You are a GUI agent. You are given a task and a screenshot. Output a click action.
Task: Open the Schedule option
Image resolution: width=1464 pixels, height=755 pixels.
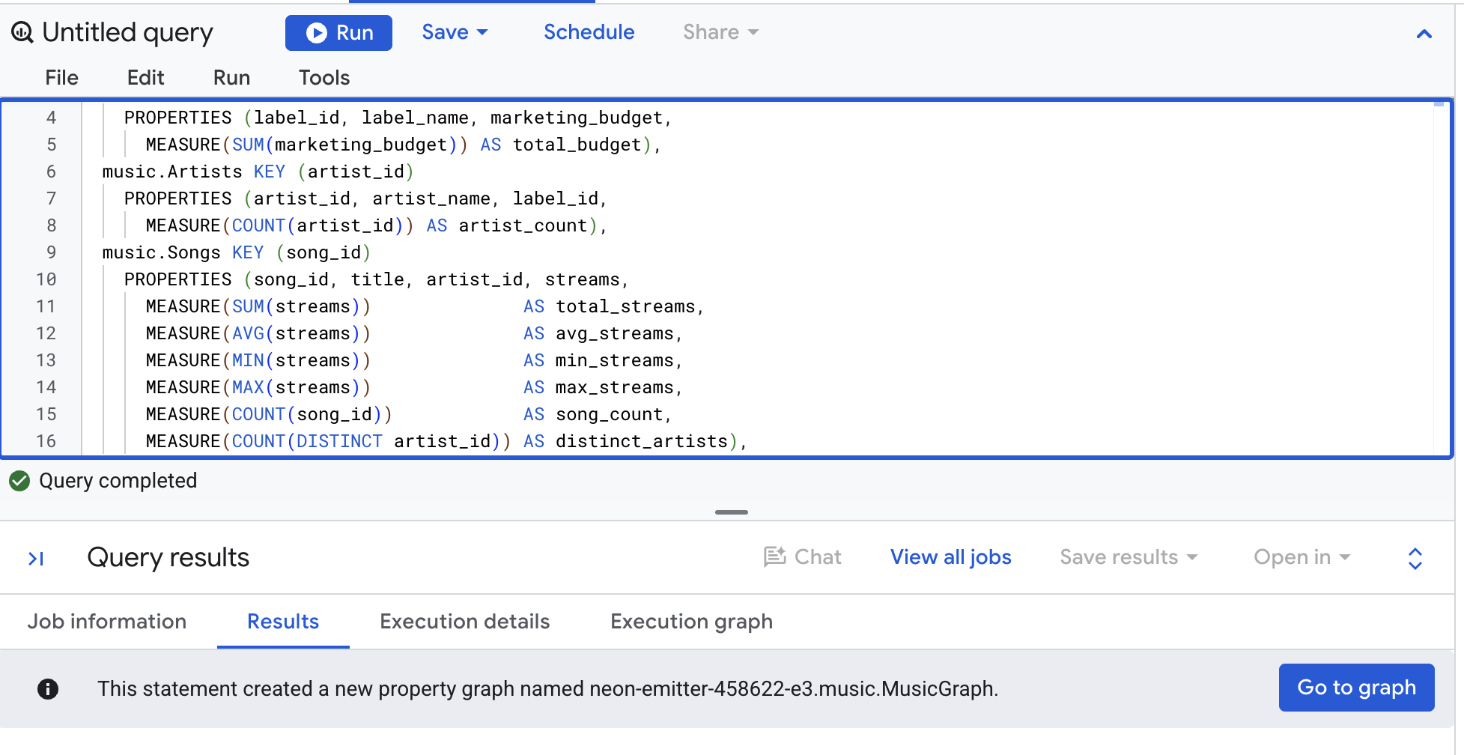click(x=589, y=32)
